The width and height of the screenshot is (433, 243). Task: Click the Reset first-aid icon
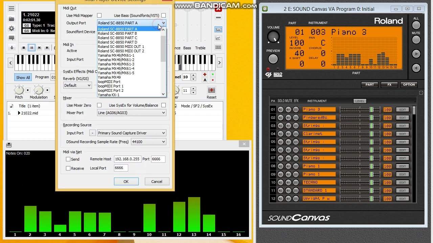[211, 90]
